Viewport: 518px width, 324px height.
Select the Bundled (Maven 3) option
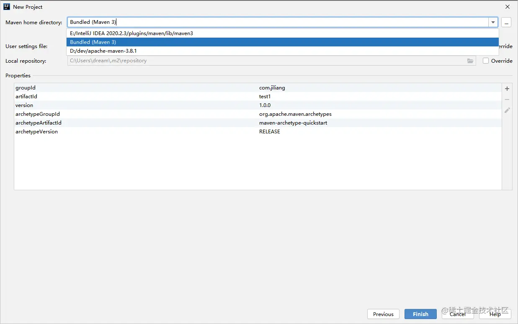coord(283,42)
